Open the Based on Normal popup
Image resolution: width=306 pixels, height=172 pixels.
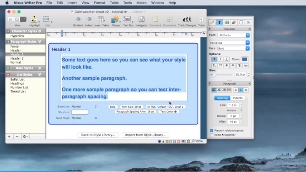(x=84, y=107)
